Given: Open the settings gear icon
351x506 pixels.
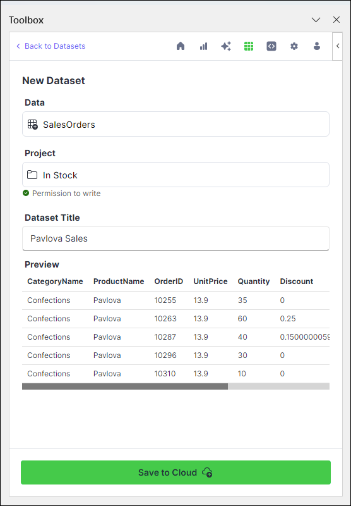Looking at the screenshot, I should 294,46.
